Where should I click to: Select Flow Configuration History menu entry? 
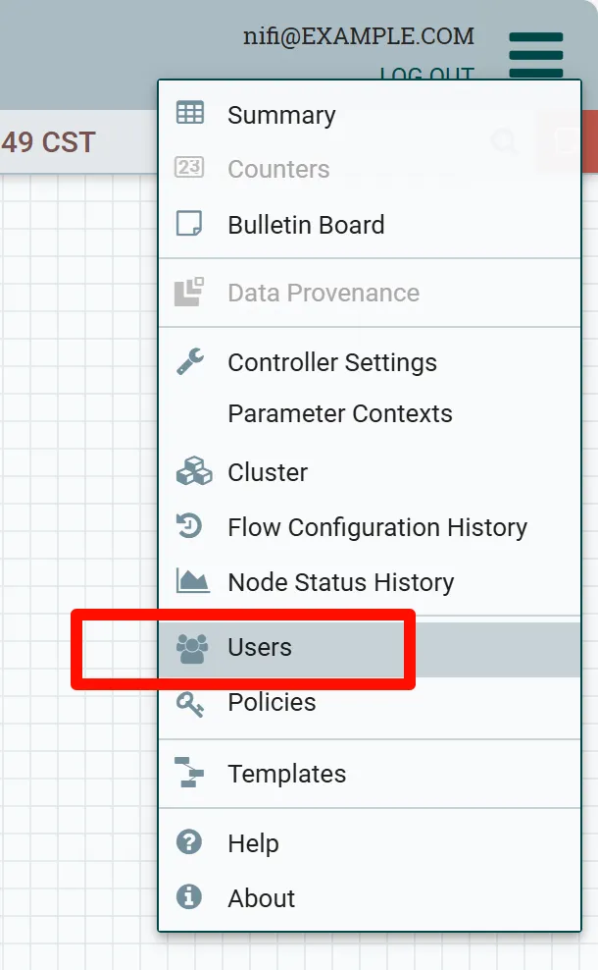coord(377,527)
